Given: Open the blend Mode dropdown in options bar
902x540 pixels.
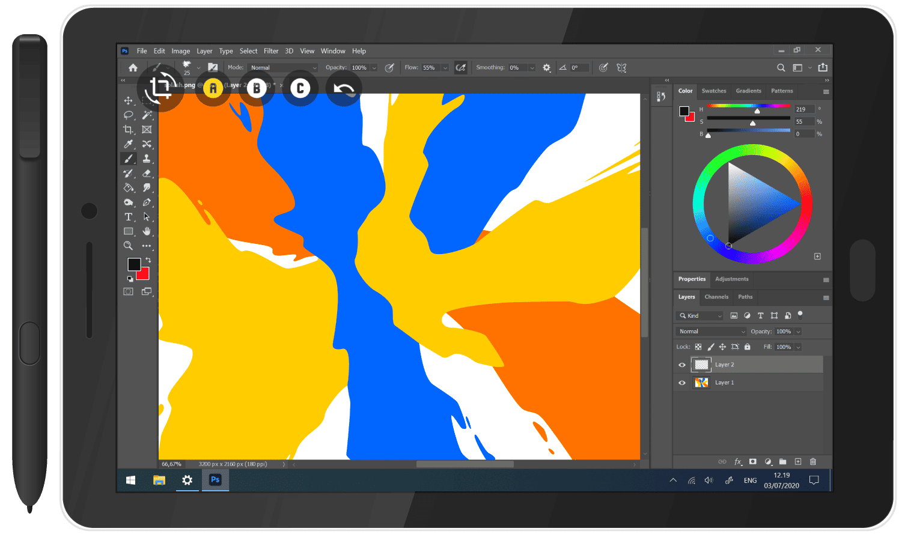Looking at the screenshot, I should (282, 67).
